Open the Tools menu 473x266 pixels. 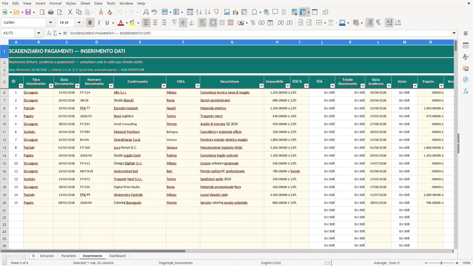point(111,3)
